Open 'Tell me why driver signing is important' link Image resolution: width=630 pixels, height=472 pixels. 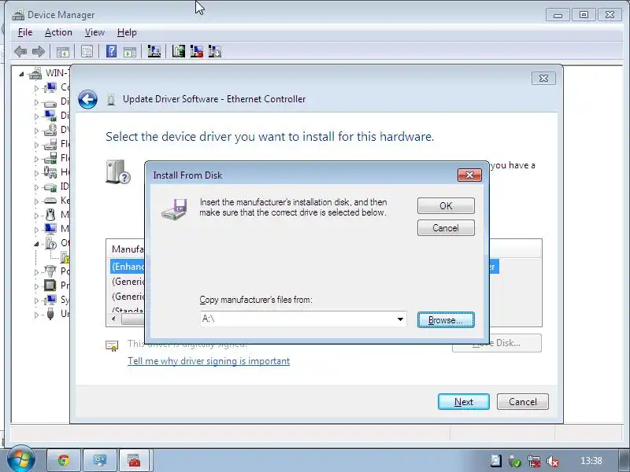point(209,361)
